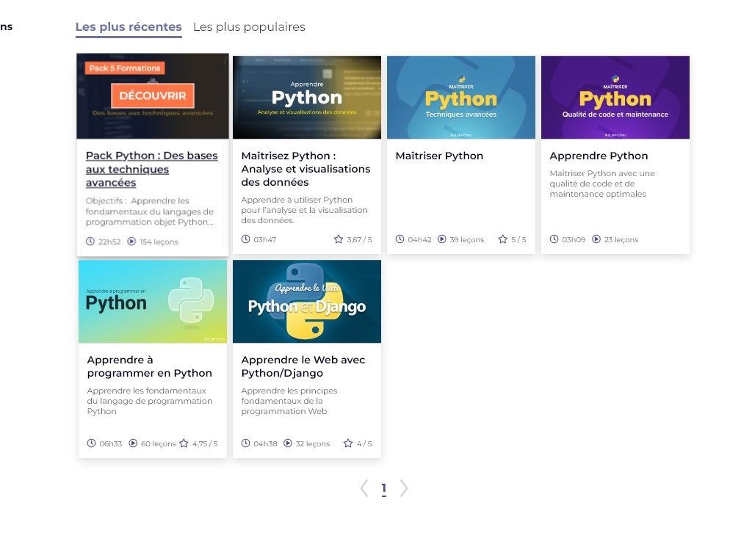Go to next page with right chevron
The image size is (741, 544).
pyautogui.click(x=404, y=488)
